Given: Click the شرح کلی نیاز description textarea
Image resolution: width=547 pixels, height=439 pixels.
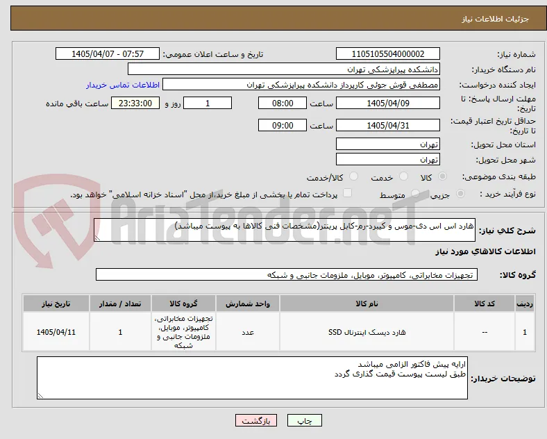Looking at the screenshot, I should [x=285, y=230].
